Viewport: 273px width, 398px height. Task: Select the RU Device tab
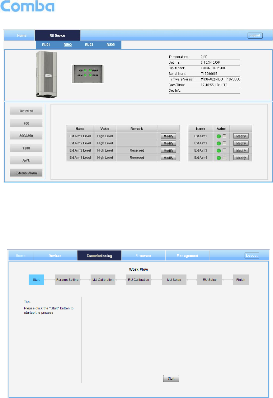coord(57,36)
